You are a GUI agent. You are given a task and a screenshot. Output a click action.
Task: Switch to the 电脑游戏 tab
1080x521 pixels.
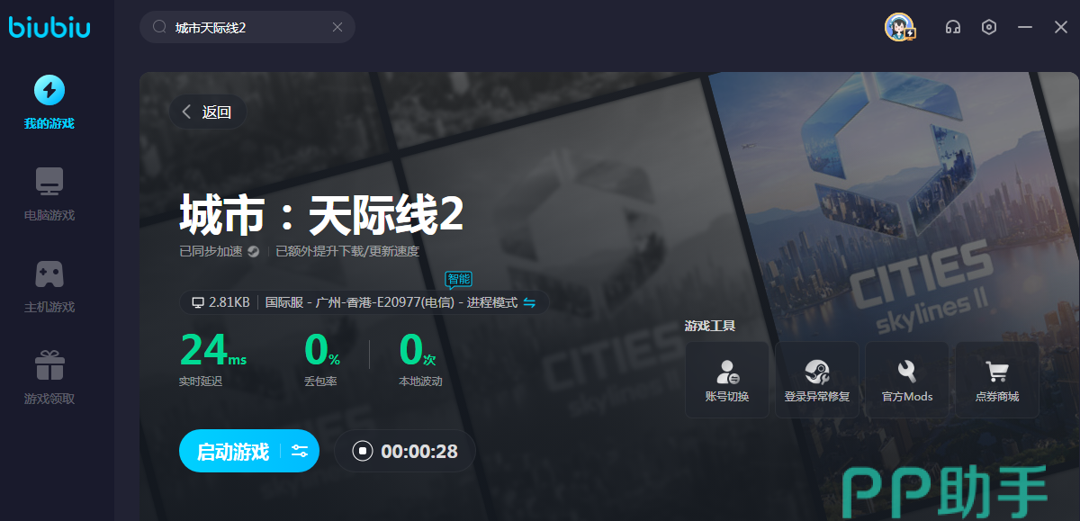coord(49,194)
